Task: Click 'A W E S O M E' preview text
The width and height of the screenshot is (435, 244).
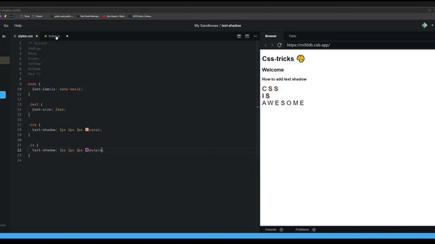Action: point(283,103)
